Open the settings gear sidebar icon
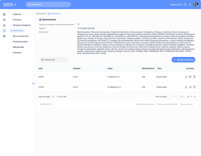The image size is (201, 156). [4, 36]
